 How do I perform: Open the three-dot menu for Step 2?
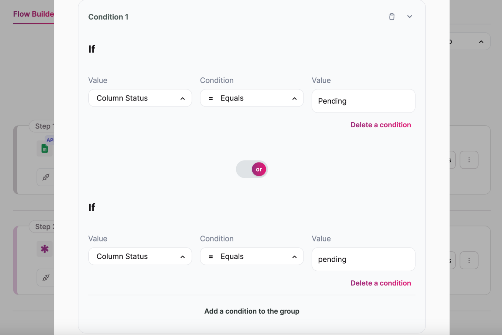point(469,260)
